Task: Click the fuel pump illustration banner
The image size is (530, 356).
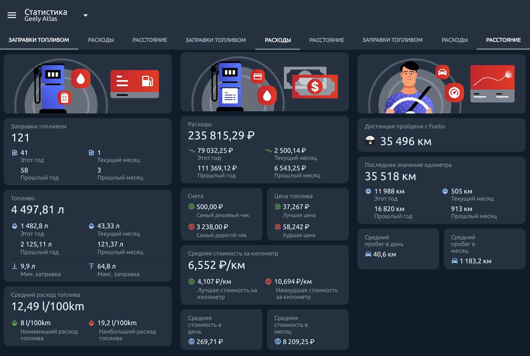Action: click(x=88, y=84)
